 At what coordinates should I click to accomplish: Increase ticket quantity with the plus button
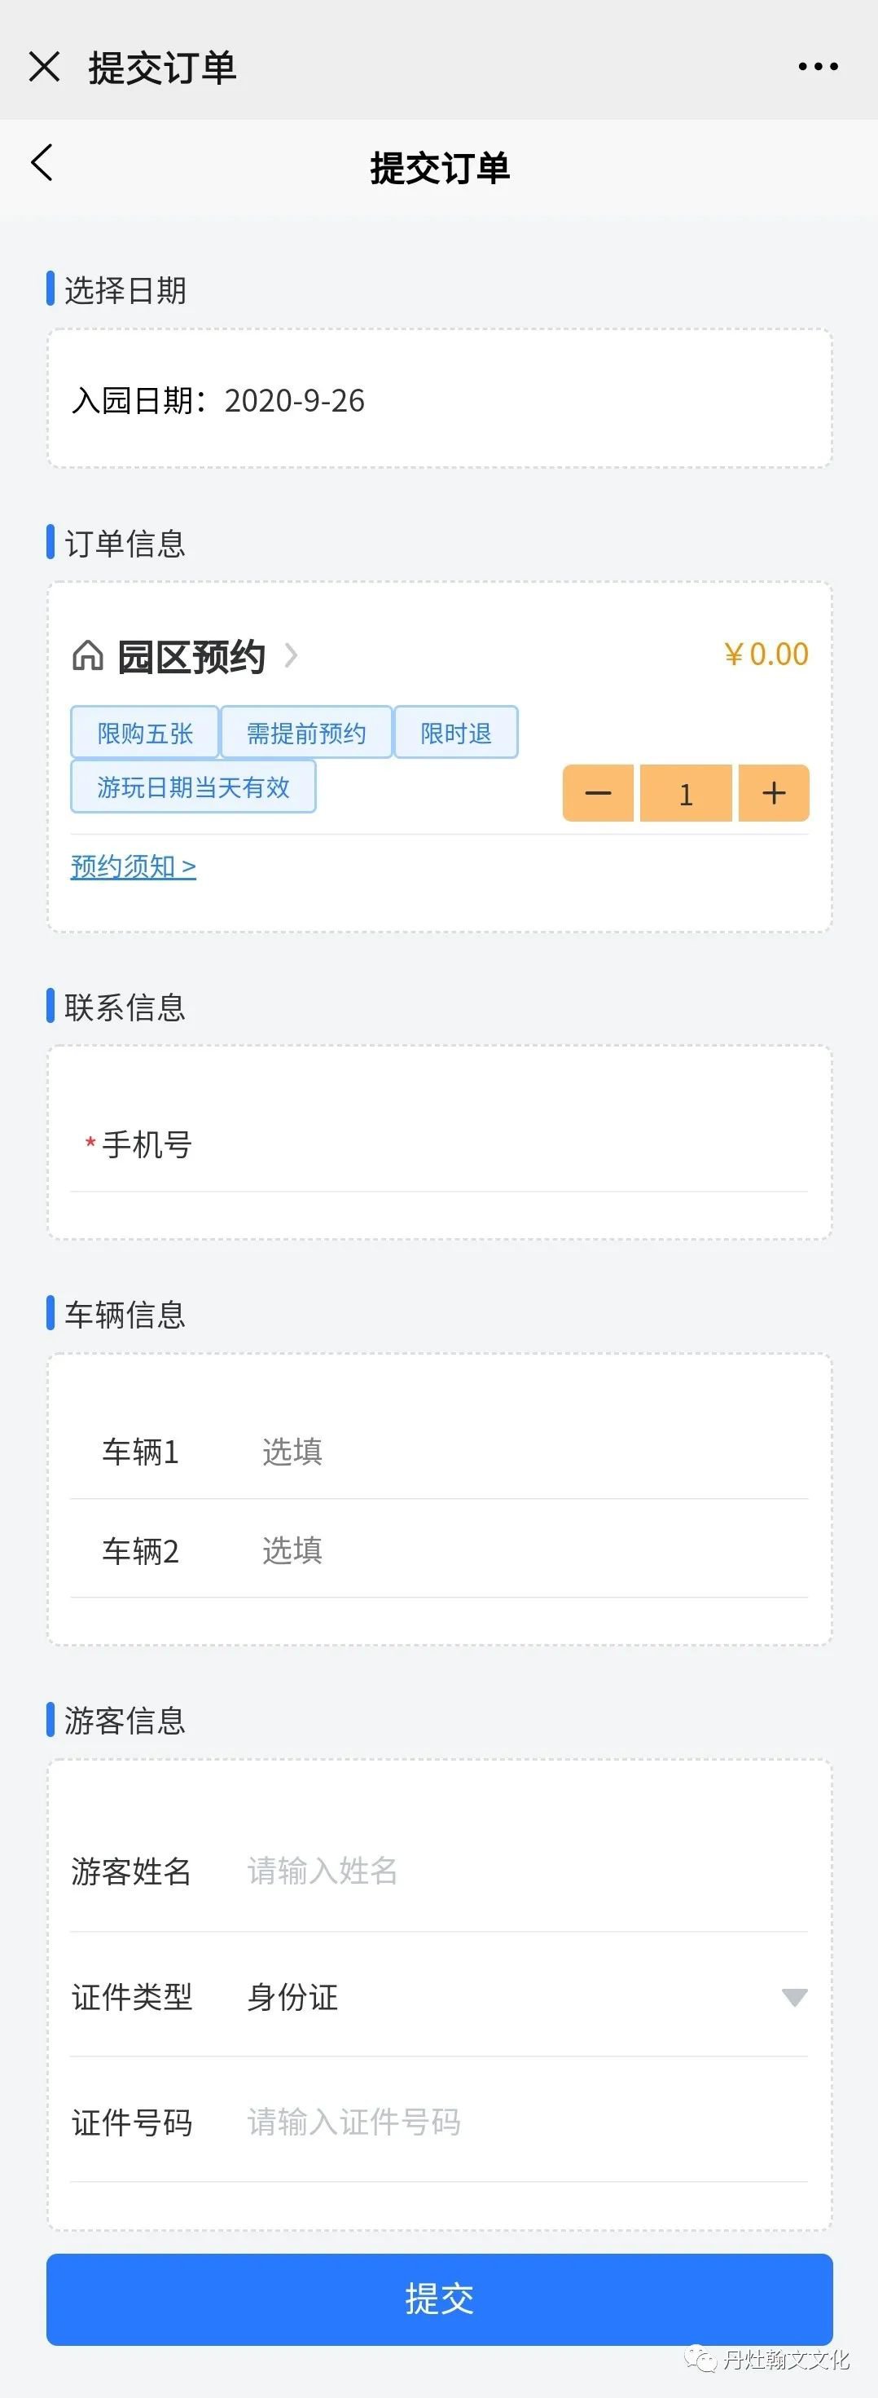pyautogui.click(x=774, y=793)
